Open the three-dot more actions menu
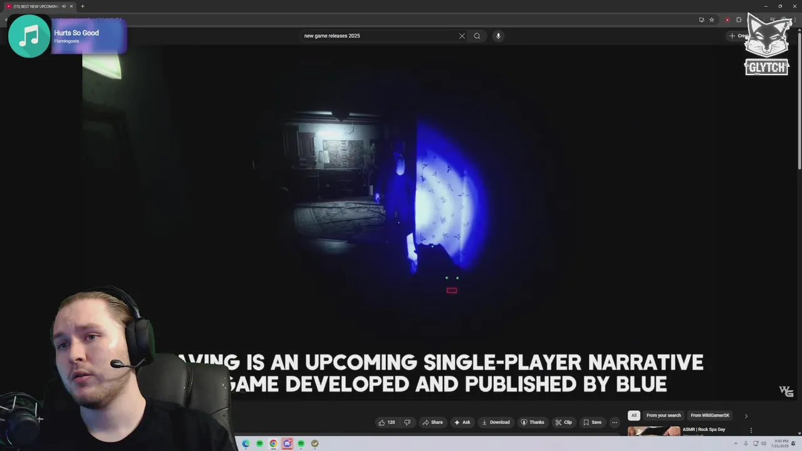 coord(615,422)
